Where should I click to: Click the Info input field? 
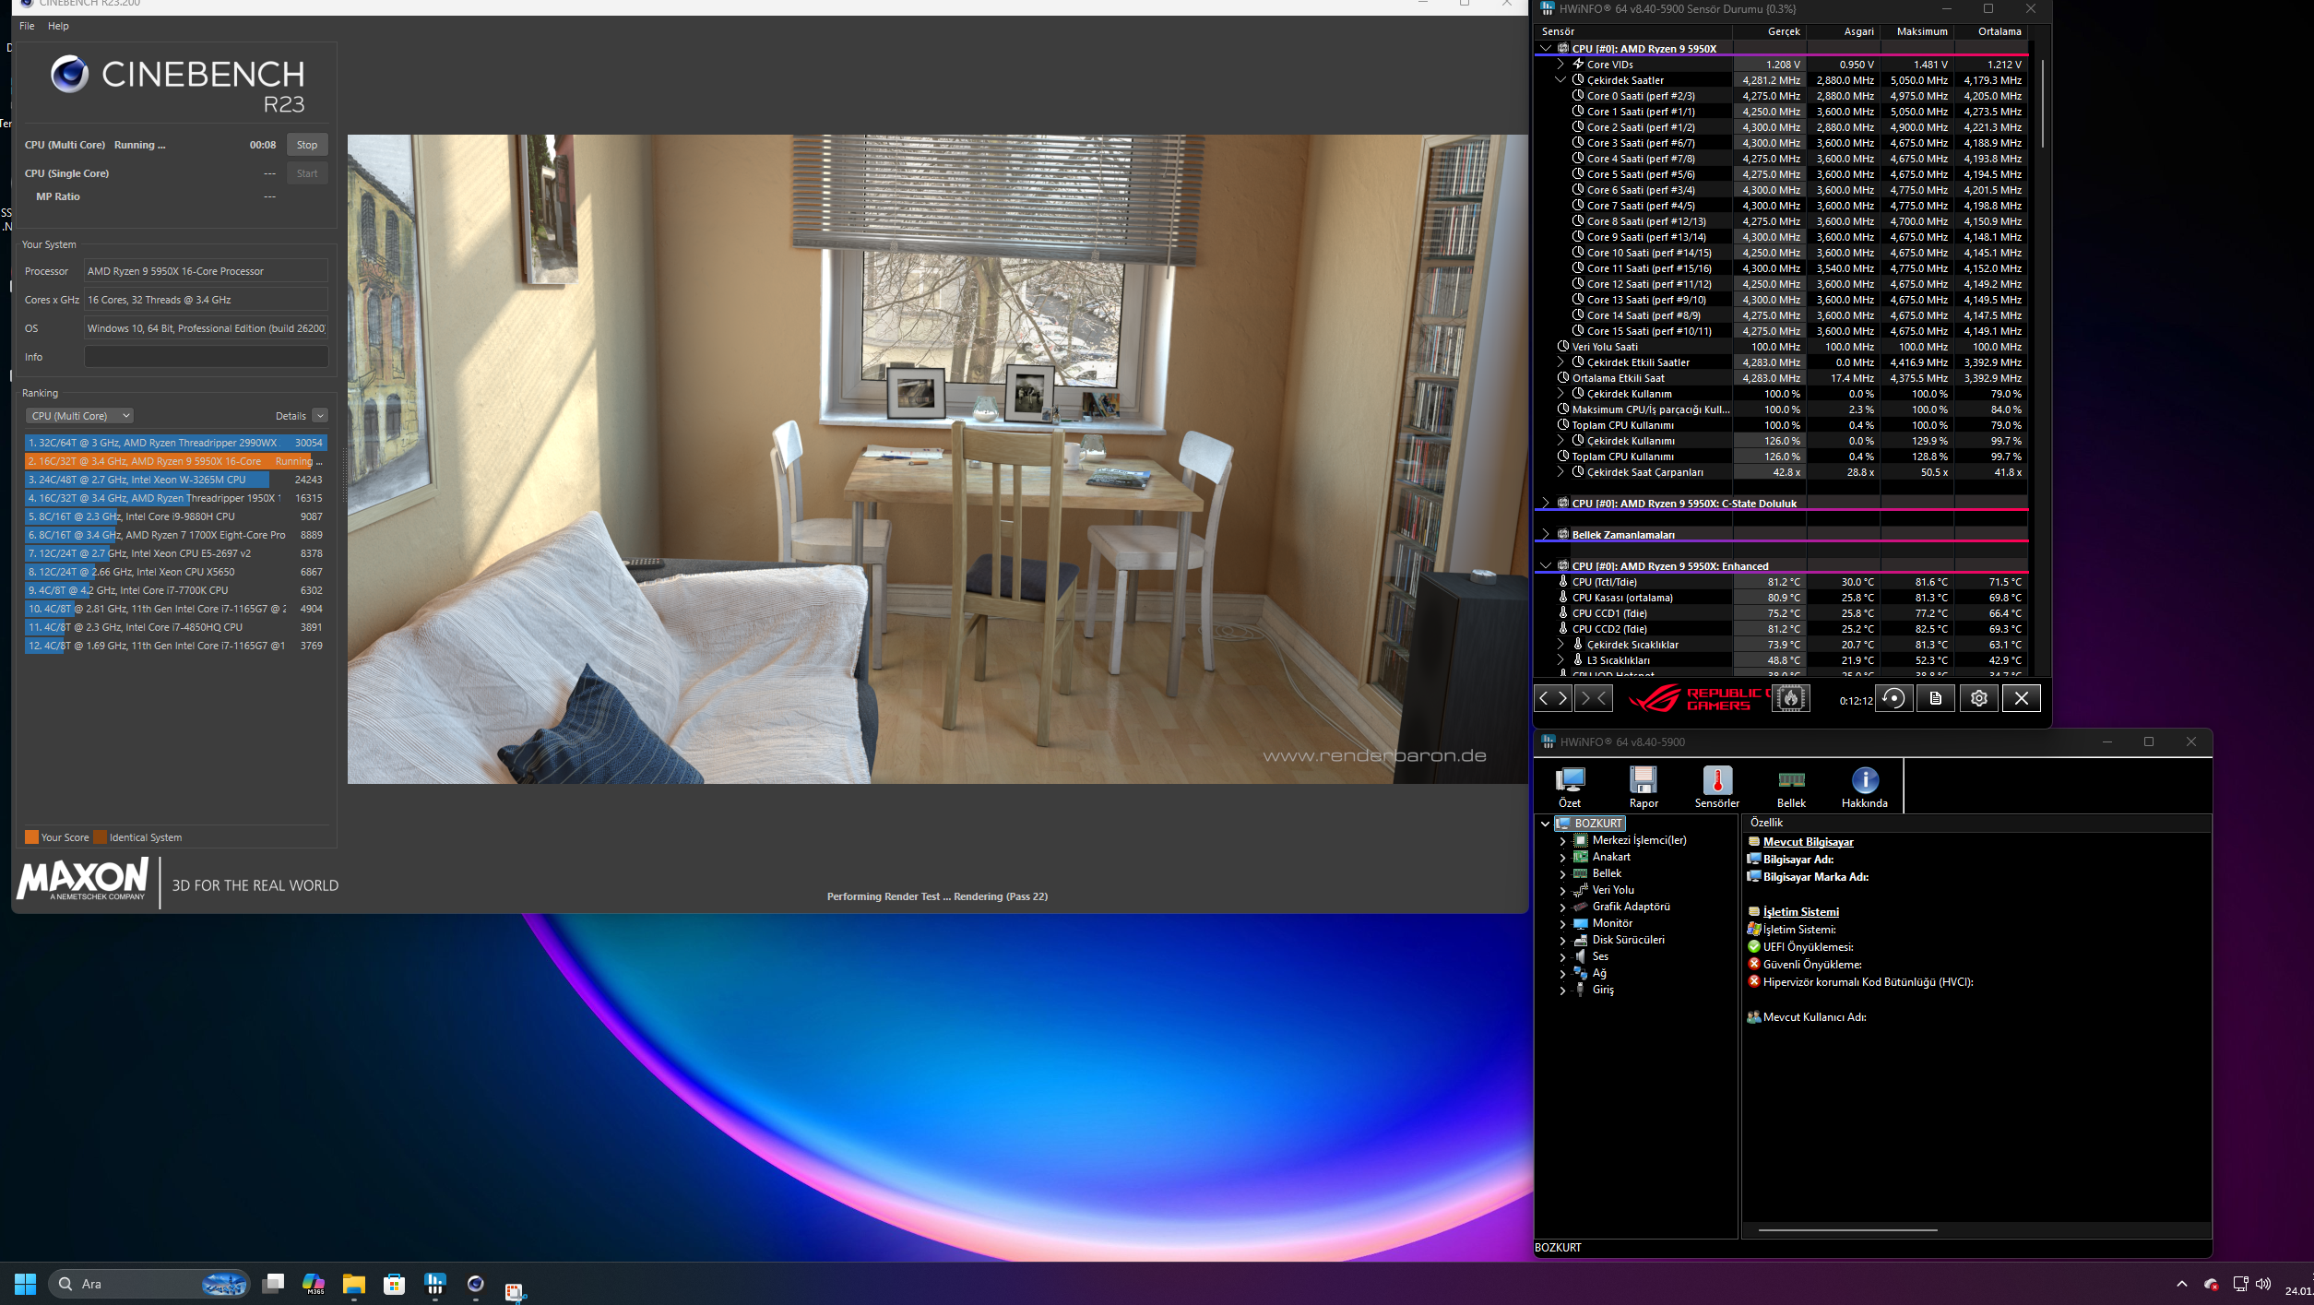206,357
